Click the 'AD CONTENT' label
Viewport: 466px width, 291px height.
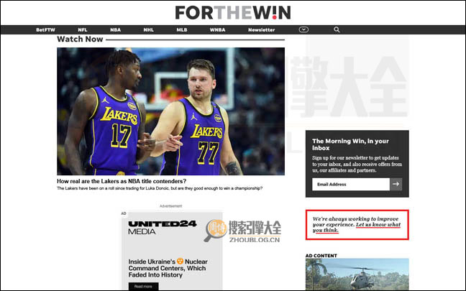pos(321,256)
